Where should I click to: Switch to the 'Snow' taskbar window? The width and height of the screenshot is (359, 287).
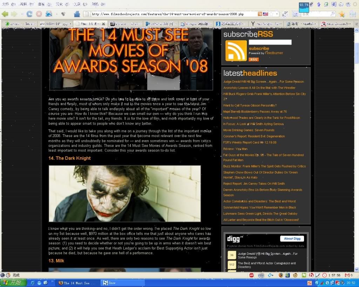[123, 283]
